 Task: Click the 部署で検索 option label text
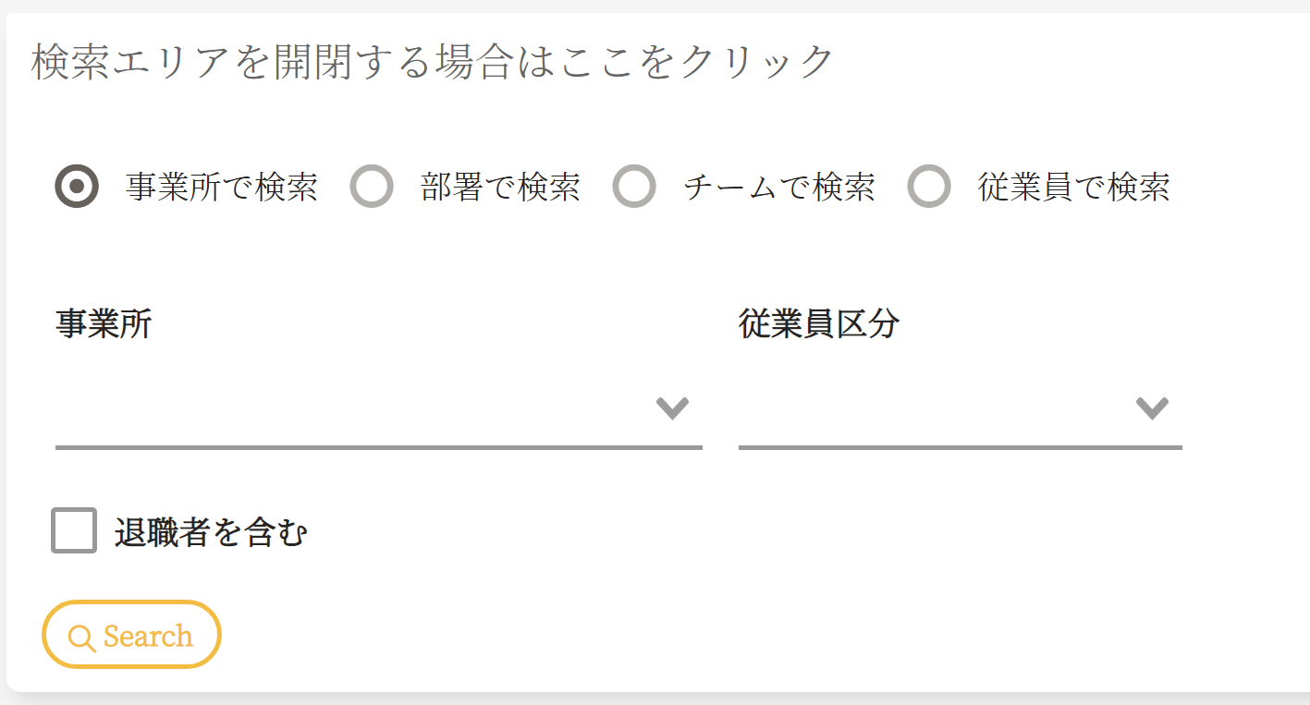point(500,188)
